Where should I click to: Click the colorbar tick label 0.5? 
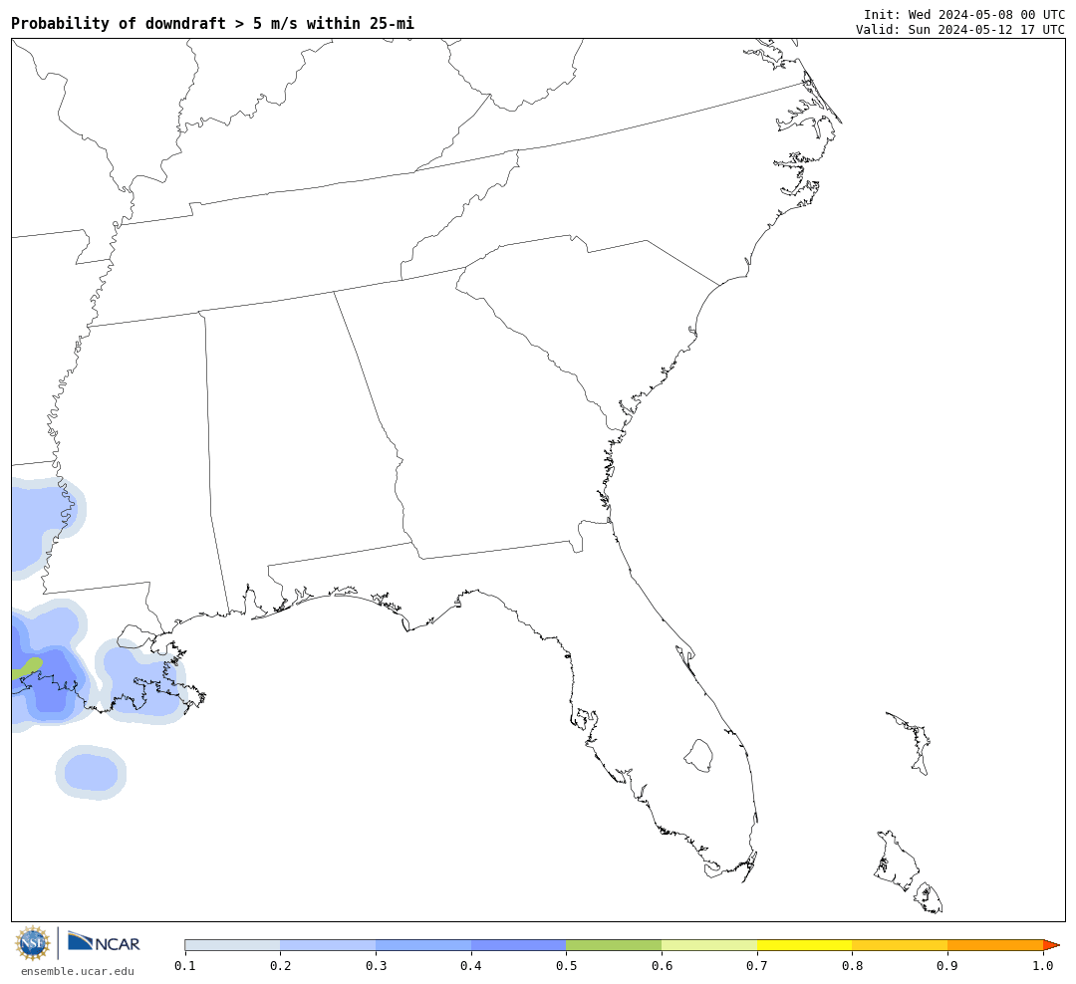click(566, 965)
